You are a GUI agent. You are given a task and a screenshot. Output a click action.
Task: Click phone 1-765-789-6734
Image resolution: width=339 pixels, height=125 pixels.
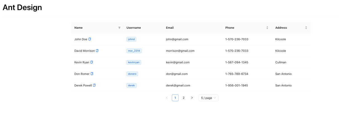tap(237, 74)
